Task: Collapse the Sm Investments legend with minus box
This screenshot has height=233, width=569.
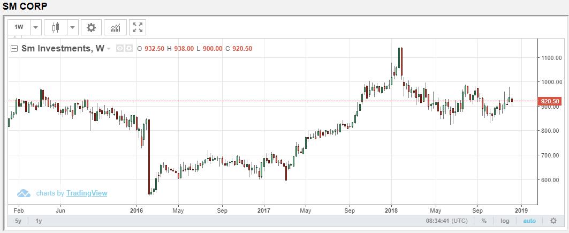Action: click(15, 49)
